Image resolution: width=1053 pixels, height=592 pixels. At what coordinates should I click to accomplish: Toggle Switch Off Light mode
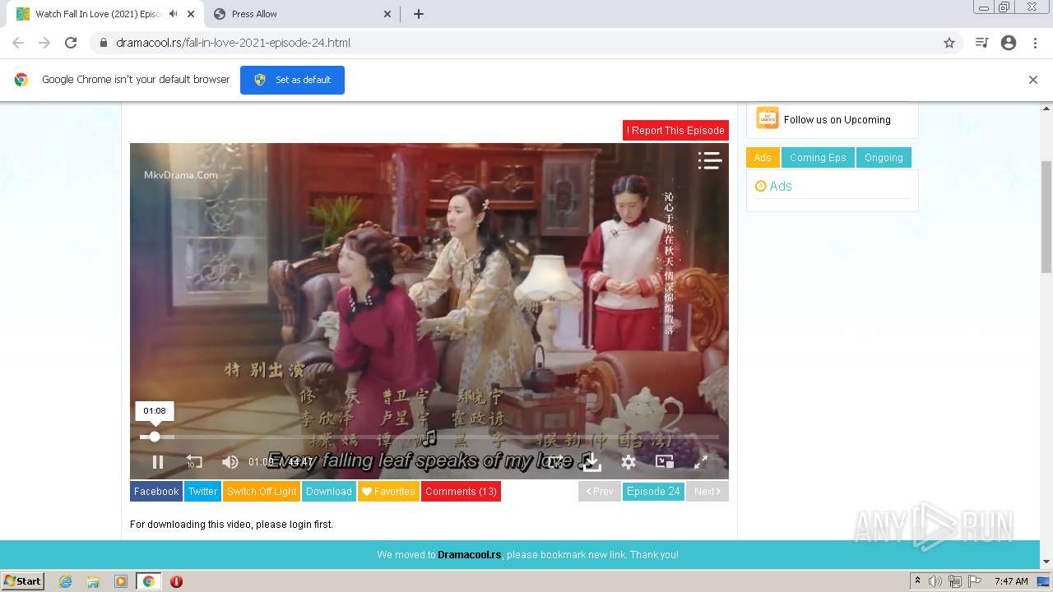pyautogui.click(x=262, y=492)
